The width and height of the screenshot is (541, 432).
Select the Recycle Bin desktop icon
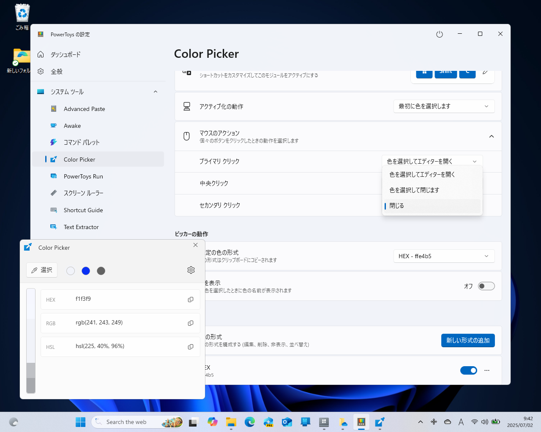[22, 17]
